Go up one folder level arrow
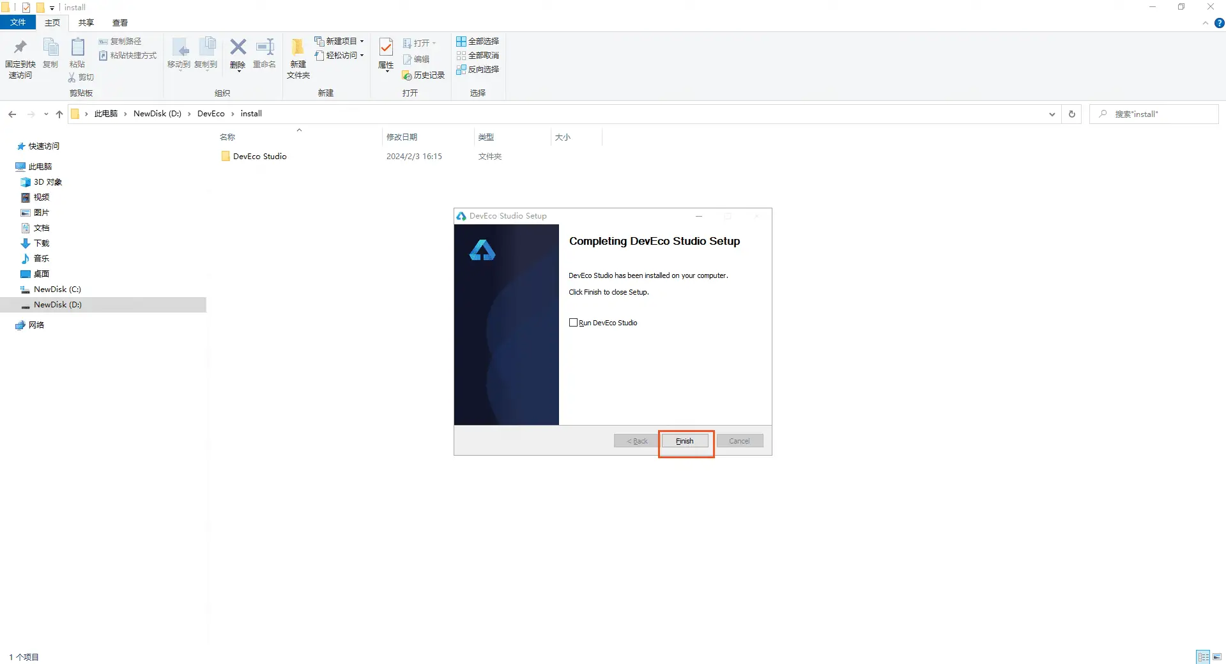The width and height of the screenshot is (1226, 664). coord(59,114)
